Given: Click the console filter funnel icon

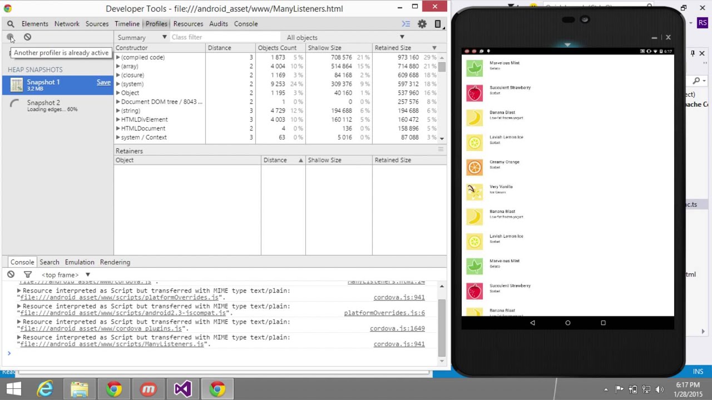Looking at the screenshot, I should coord(28,274).
